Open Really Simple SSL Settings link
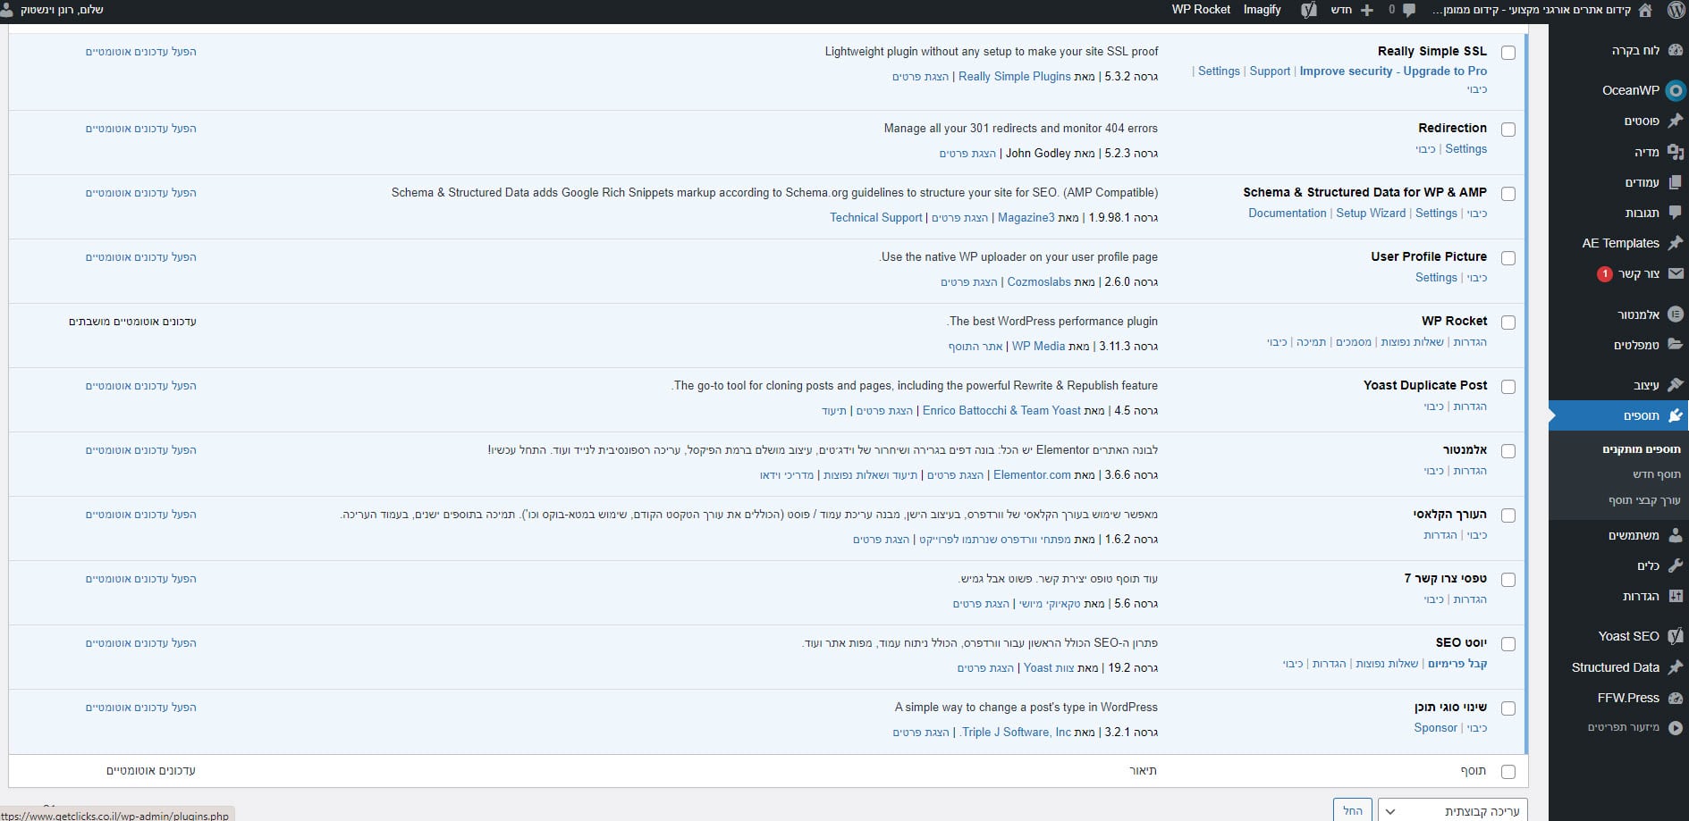The height and width of the screenshot is (821, 1689). [1219, 71]
